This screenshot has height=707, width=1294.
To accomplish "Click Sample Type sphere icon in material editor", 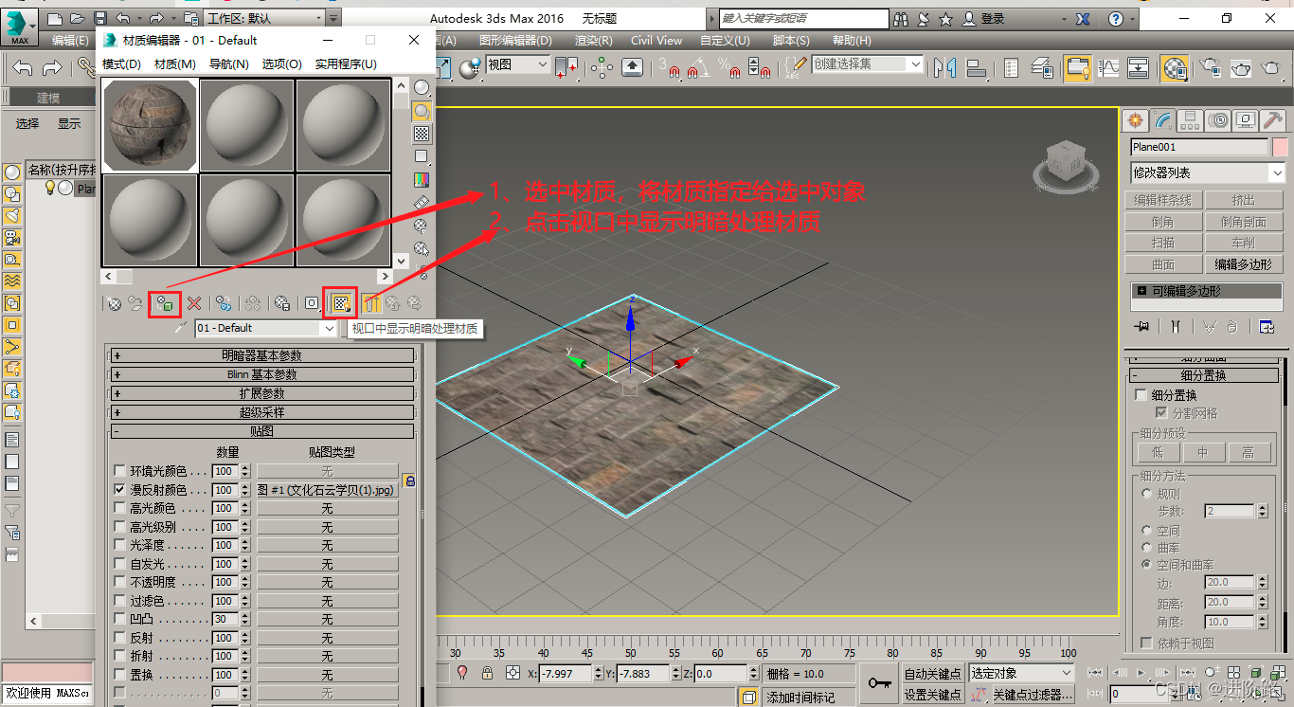I will [422, 88].
